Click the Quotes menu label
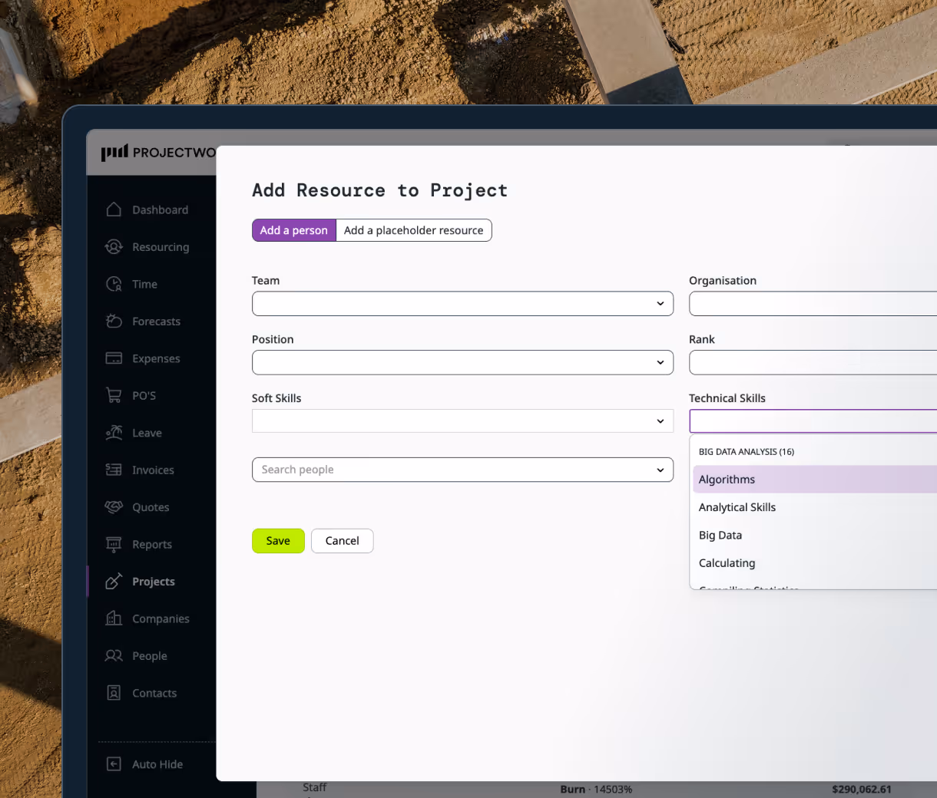Image resolution: width=937 pixels, height=798 pixels. (151, 507)
